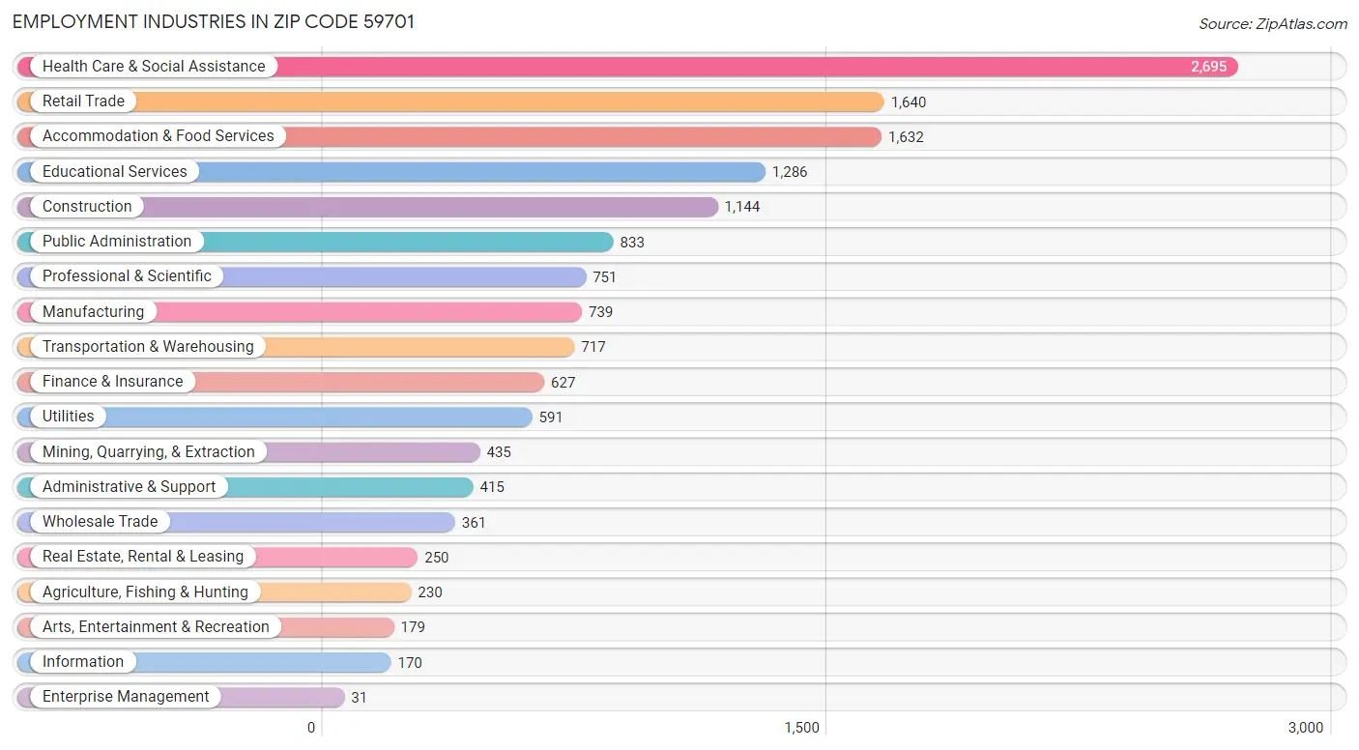
Task: Click the 250 Real Estate value
Action: pos(437,558)
